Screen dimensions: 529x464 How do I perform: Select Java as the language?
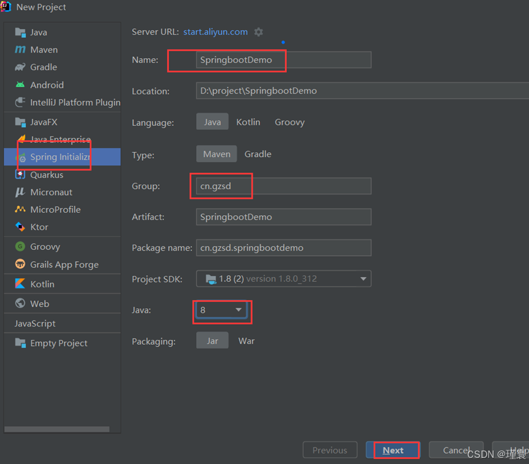(x=212, y=122)
